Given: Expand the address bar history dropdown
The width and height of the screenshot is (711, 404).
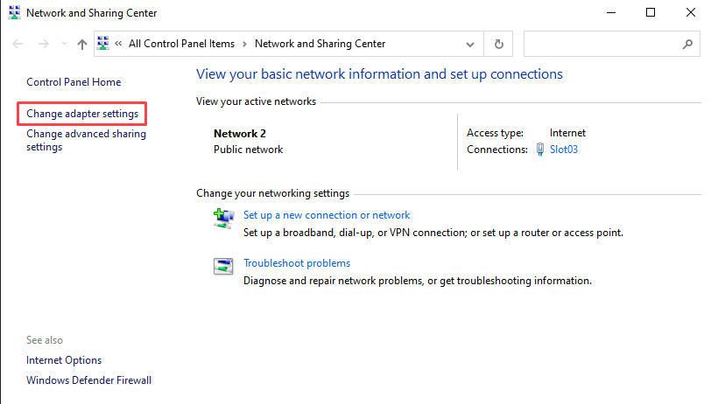Looking at the screenshot, I should [x=472, y=44].
